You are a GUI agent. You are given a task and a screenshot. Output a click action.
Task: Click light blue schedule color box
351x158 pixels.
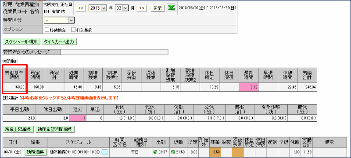click(x=104, y=152)
